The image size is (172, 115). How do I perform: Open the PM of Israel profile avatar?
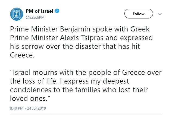[x=17, y=14]
